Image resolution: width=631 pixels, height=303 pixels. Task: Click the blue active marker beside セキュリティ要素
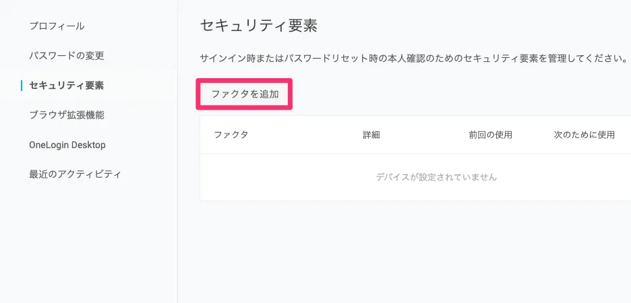point(22,86)
